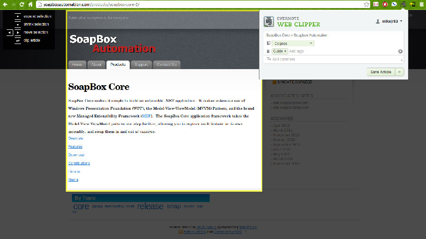Click the clip article enter-key icon
Image resolution: width=426 pixels, height=239 pixels.
(18, 41)
